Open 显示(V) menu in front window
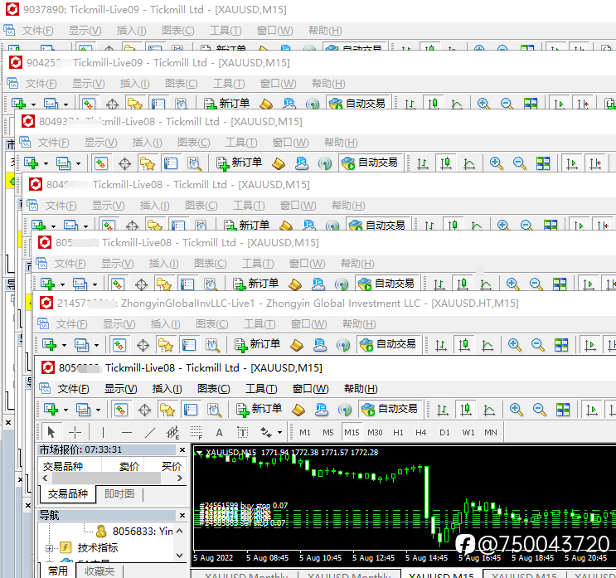The image size is (616, 578). coord(120,389)
